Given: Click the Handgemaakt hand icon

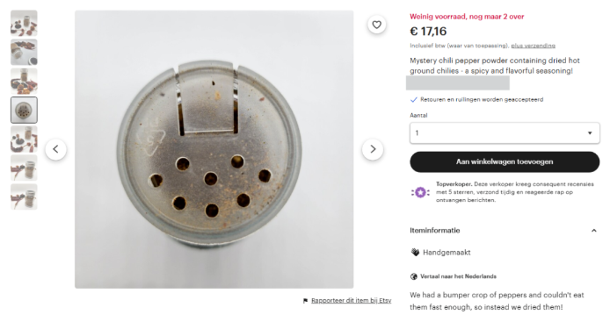Looking at the screenshot, I should pyautogui.click(x=415, y=253).
